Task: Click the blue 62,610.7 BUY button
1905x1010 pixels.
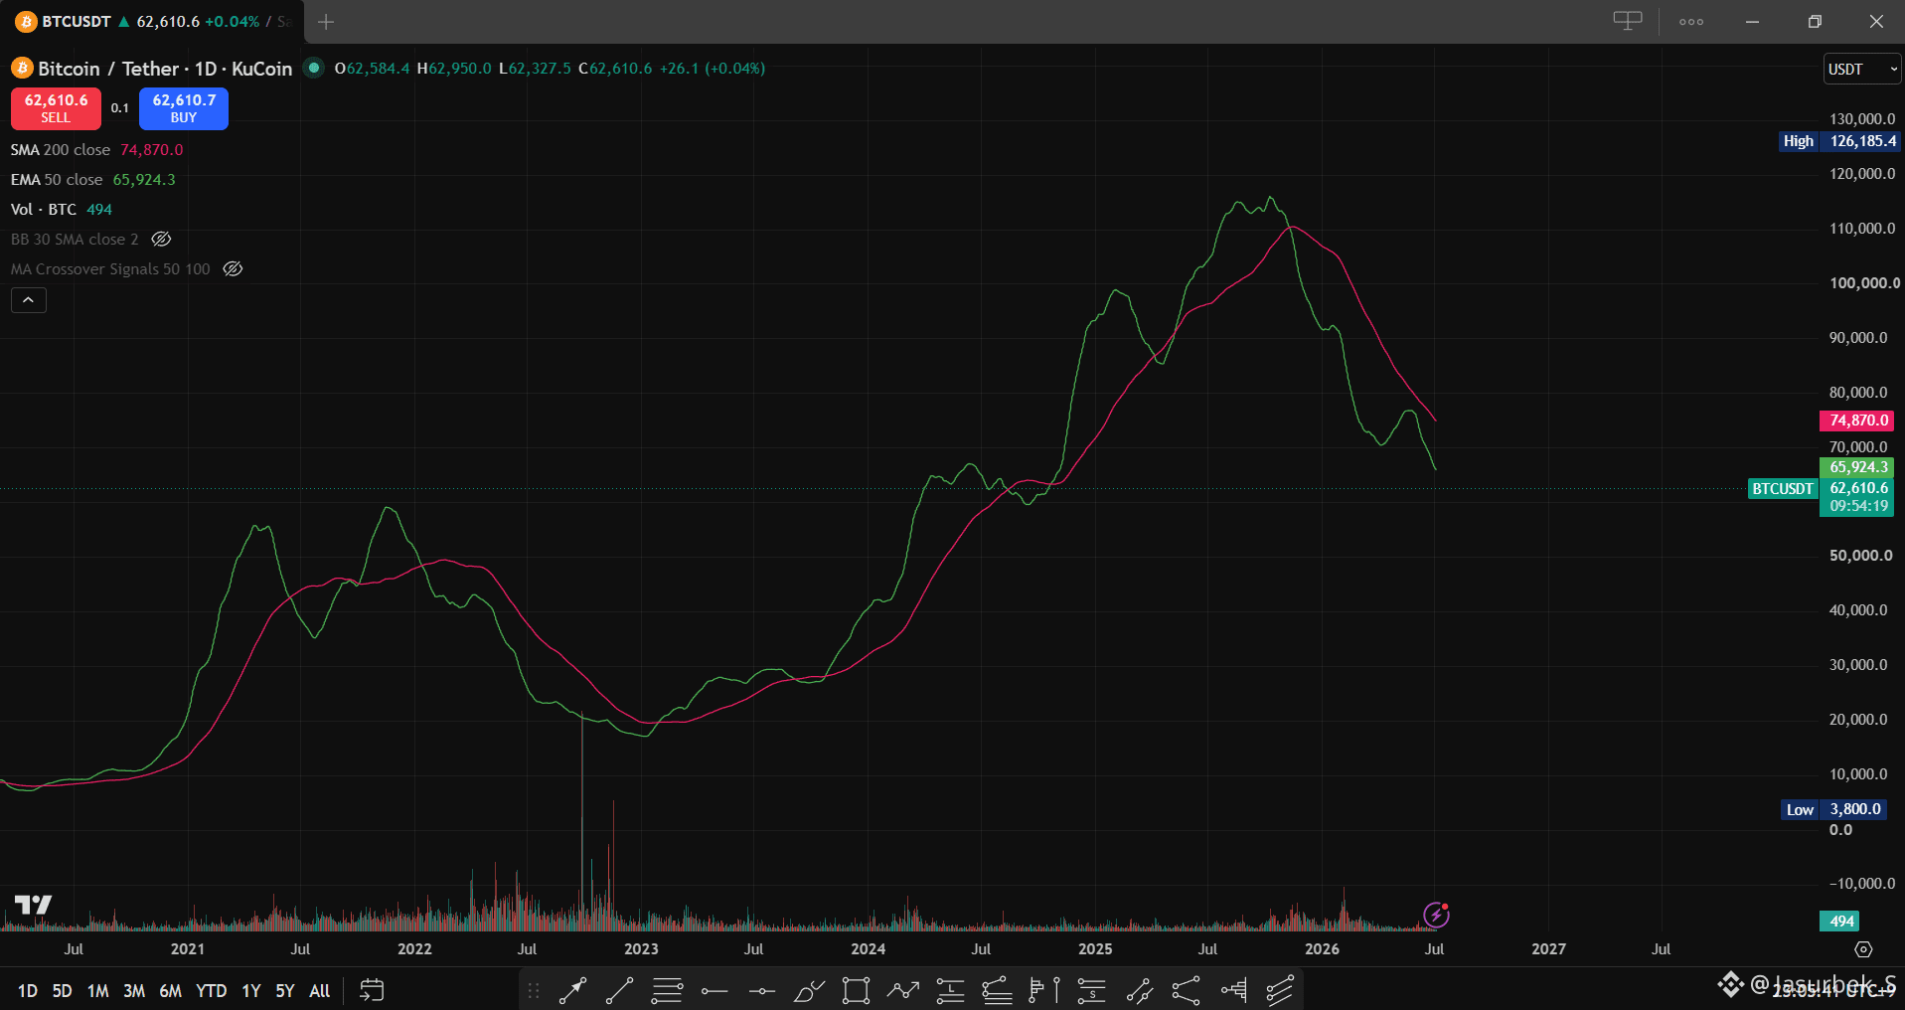Action: pyautogui.click(x=184, y=108)
